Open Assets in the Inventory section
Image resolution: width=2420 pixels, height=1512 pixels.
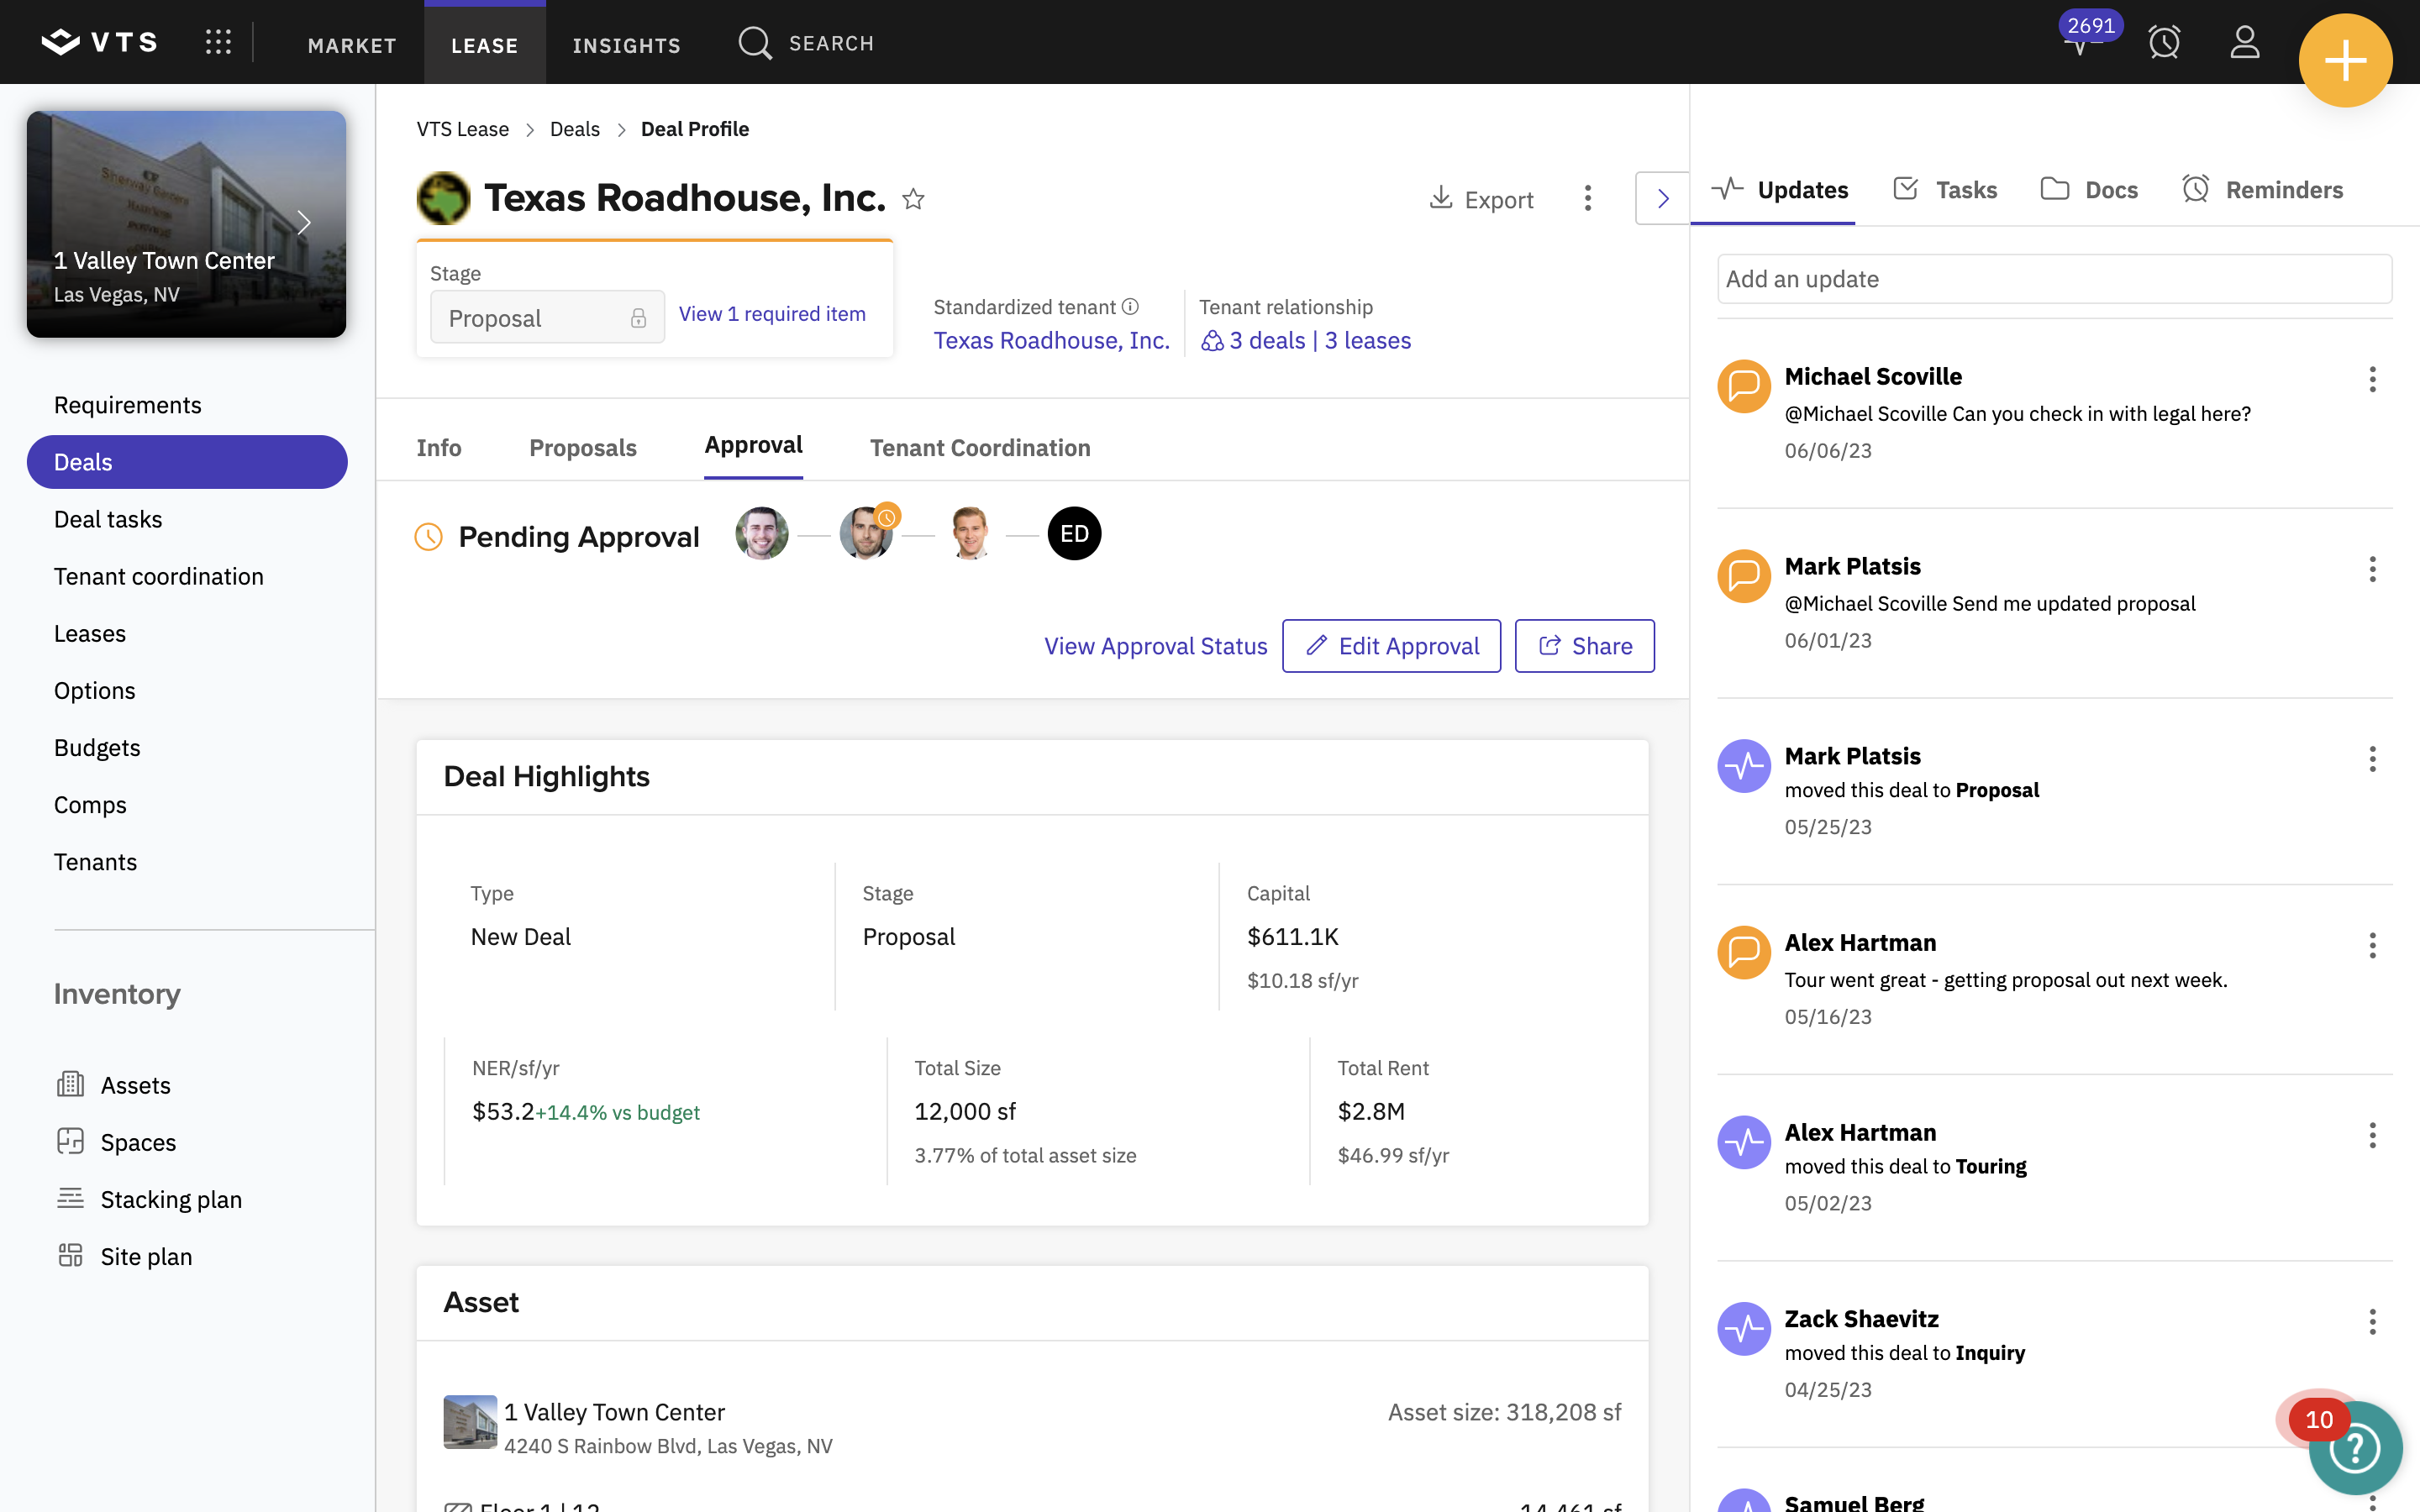(113, 1085)
